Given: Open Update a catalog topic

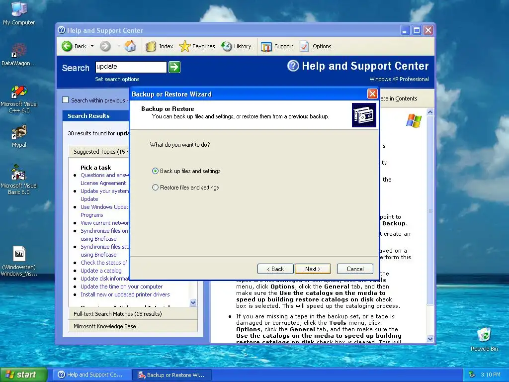Looking at the screenshot, I should pyautogui.click(x=101, y=271).
